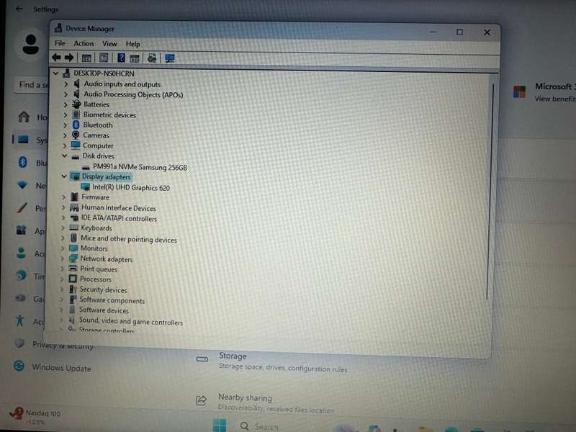Click the Show/Hide console tree toolbar icon
Viewport: 576px width, 432px height.
coord(86,58)
